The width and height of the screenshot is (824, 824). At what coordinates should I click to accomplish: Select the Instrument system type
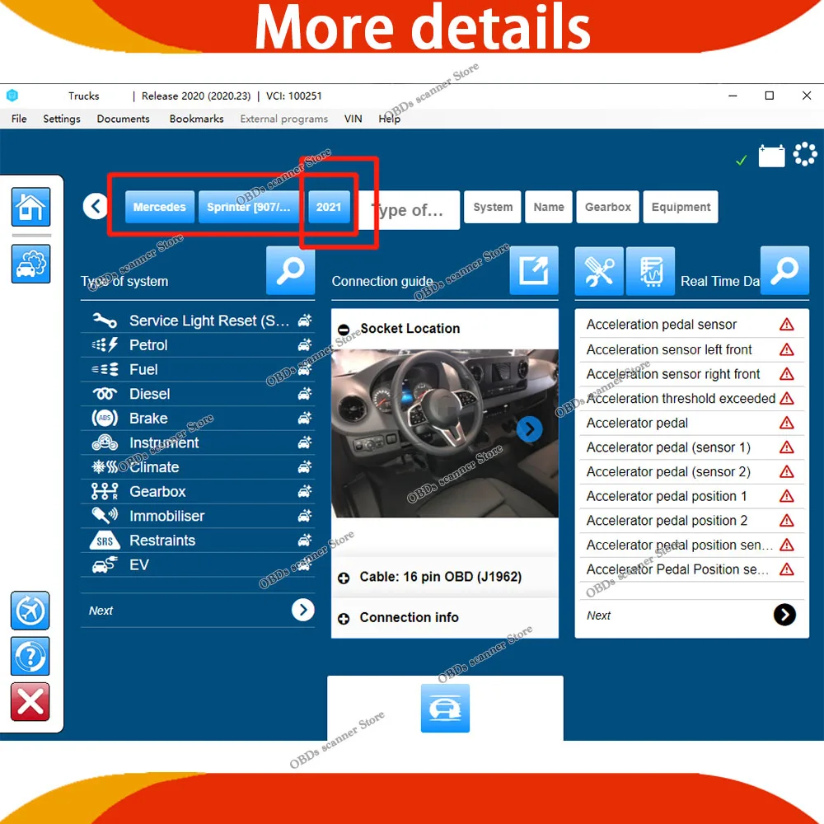pos(198,443)
